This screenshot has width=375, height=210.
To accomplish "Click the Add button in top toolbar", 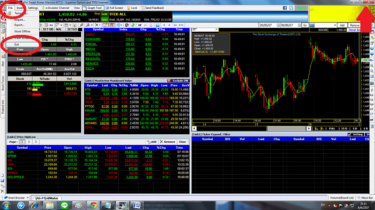I will pyautogui.click(x=342, y=25).
